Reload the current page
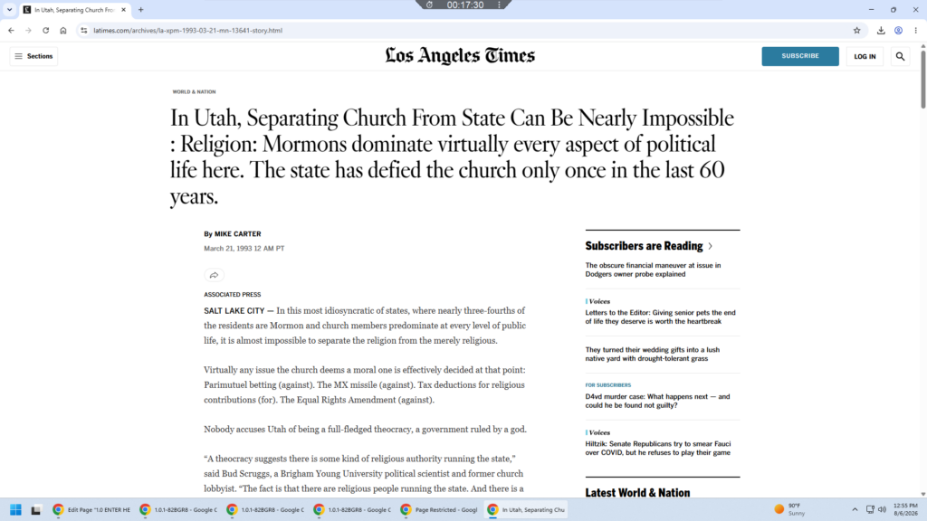The width and height of the screenshot is (927, 521). tap(45, 30)
